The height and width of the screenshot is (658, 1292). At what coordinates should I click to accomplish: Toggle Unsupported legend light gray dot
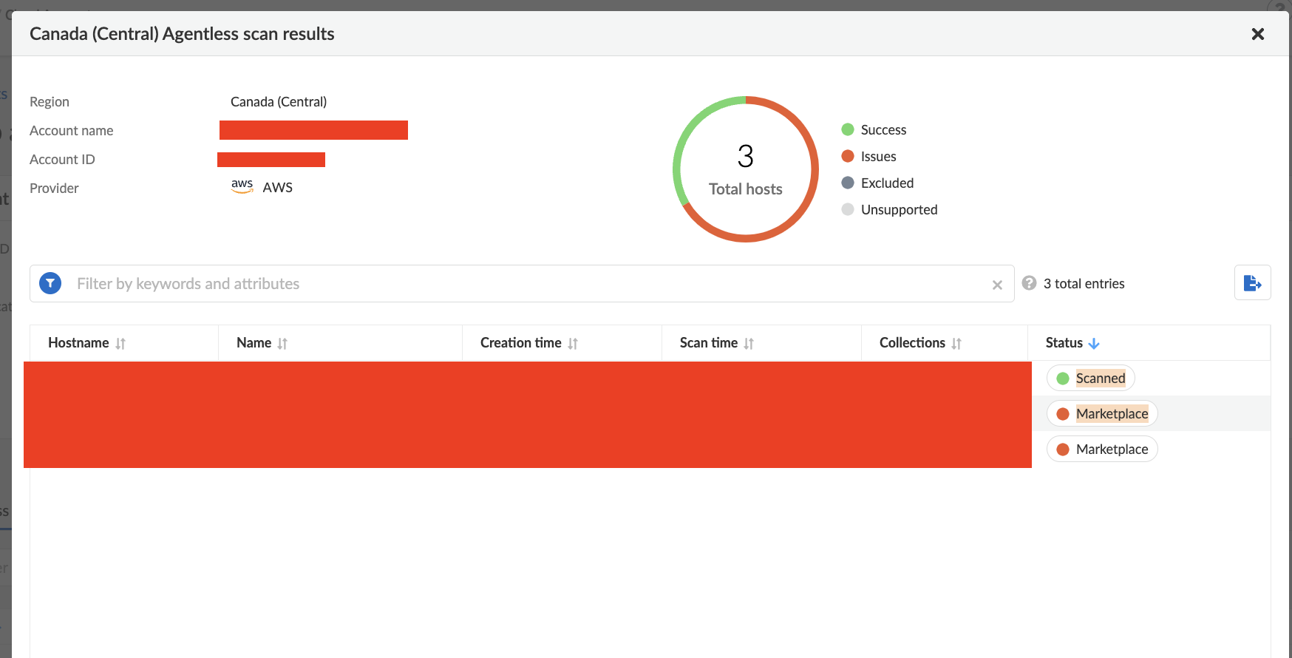point(848,209)
